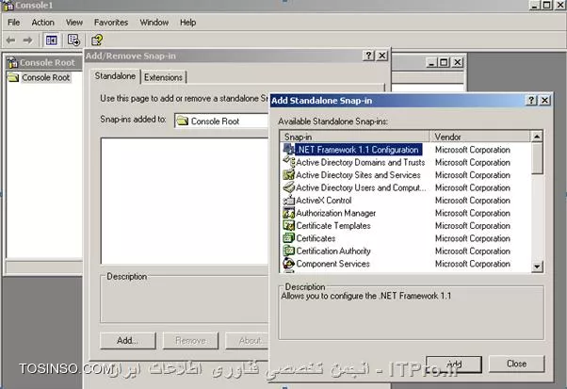Image resolution: width=567 pixels, height=389 pixels.
Task: Click the Help toolbar icon
Action: [97, 40]
